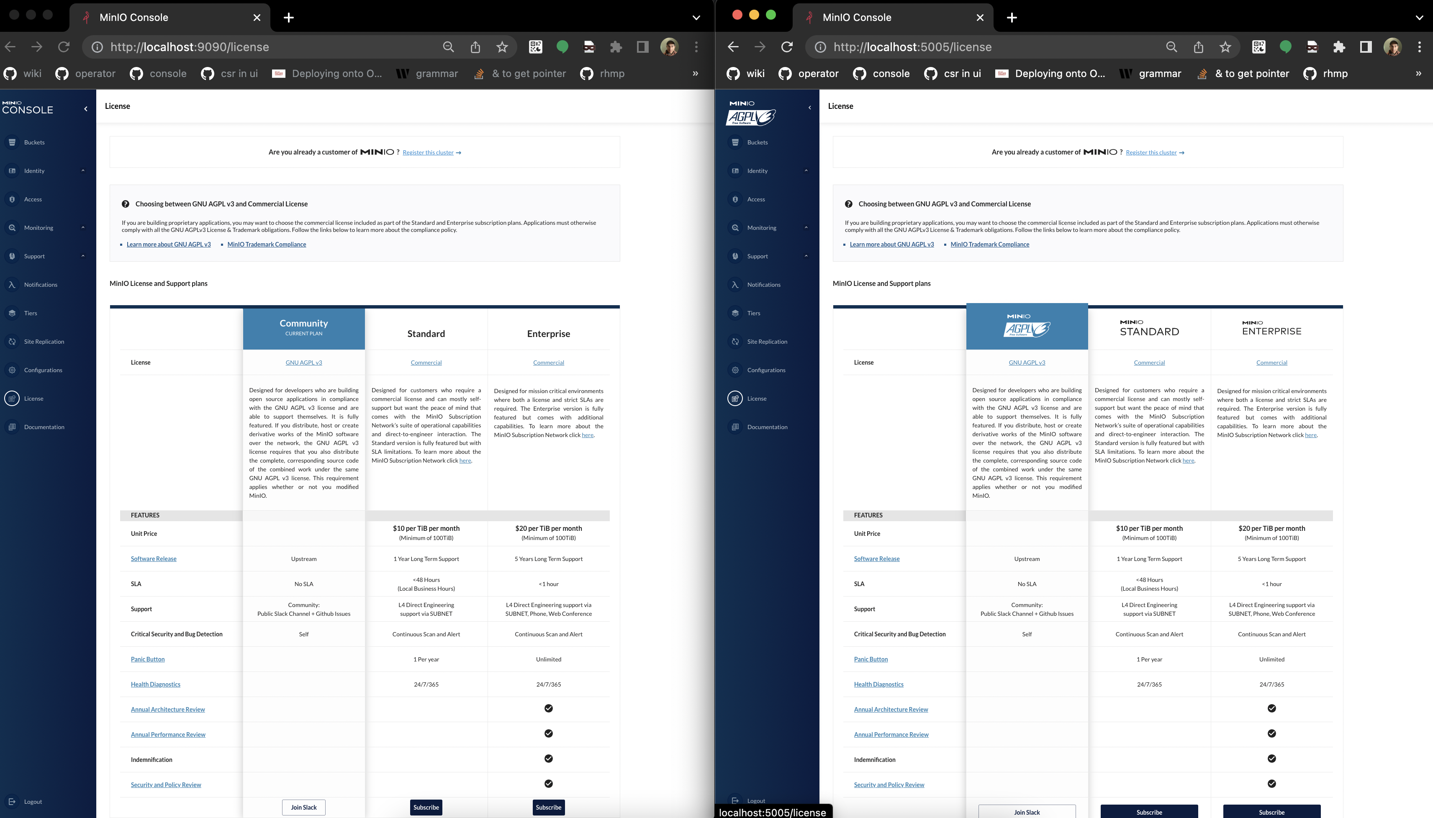Expand Identity menu in left sidebar

click(83, 171)
